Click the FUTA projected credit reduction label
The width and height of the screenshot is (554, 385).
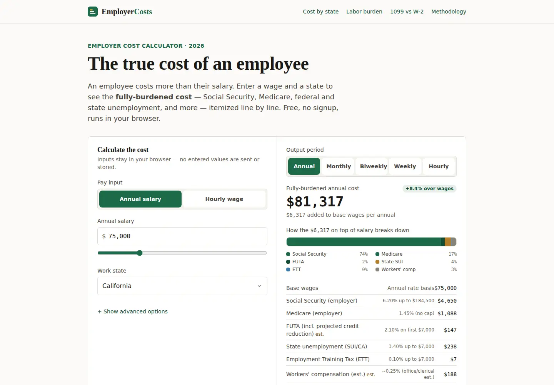point(322,330)
